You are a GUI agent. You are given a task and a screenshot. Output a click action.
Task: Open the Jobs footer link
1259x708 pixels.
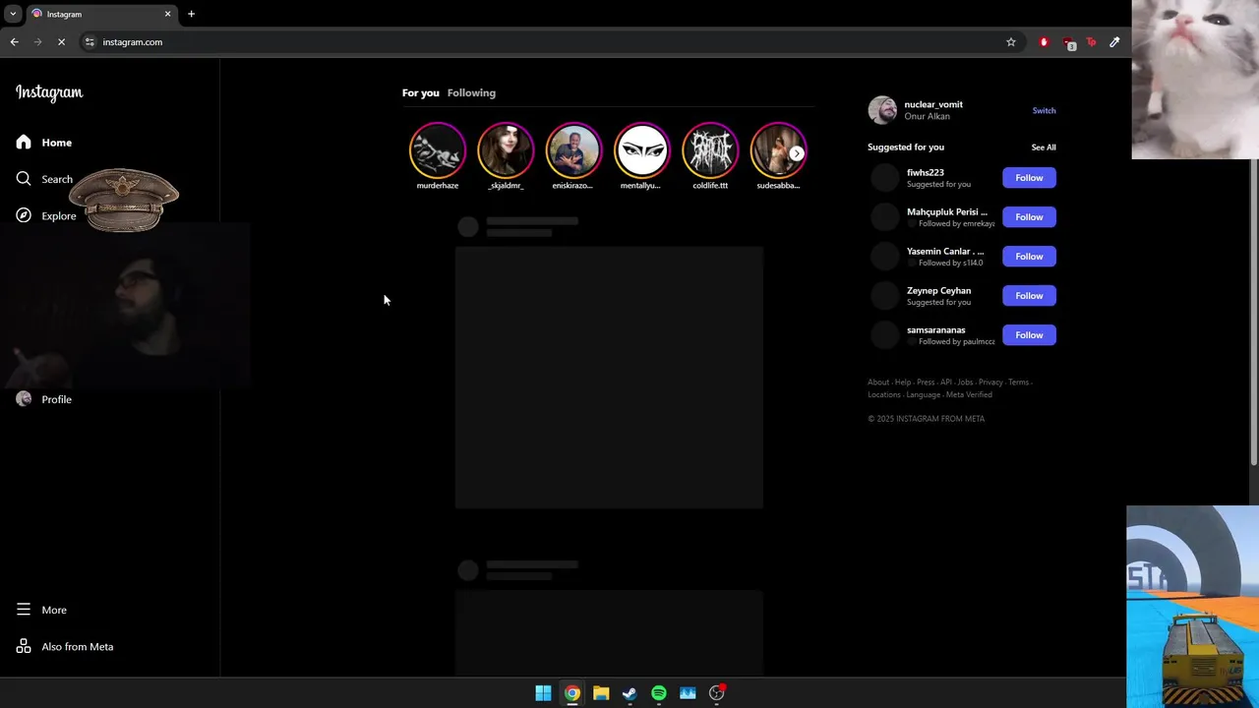[x=965, y=382]
